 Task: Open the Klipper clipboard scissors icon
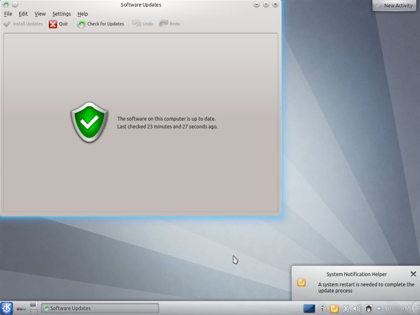pyautogui.click(x=346, y=309)
